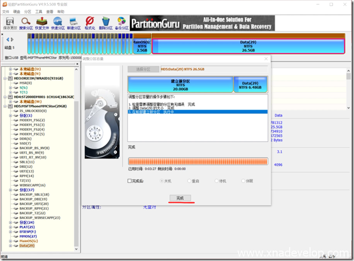Open the 工具 (Tools) menu
This screenshot has width=354, height=261.
point(38,11)
